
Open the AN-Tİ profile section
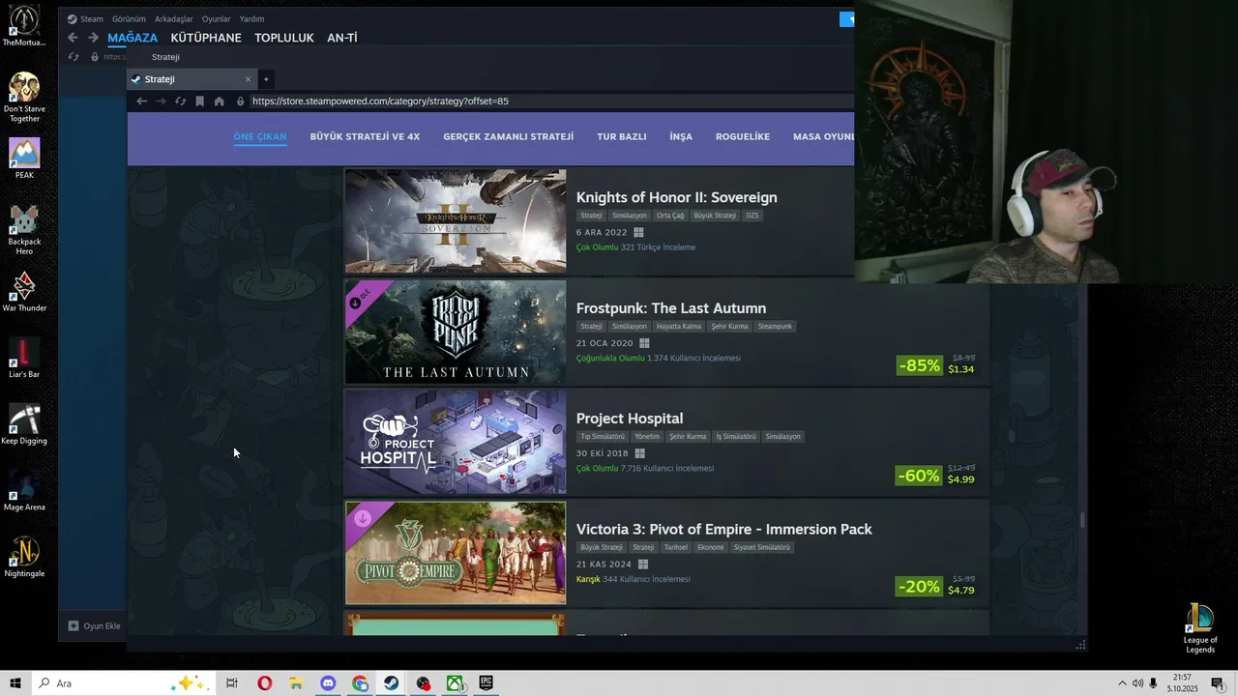pyautogui.click(x=342, y=38)
